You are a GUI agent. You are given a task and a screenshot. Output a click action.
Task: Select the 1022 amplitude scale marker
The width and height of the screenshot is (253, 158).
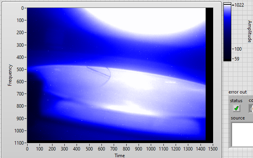pos(239,5)
